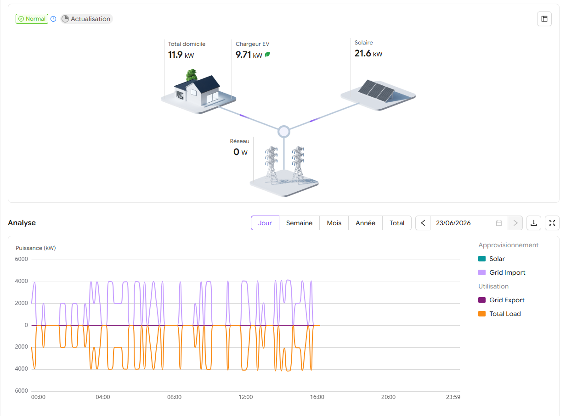Click the Puissance (kW) axis label

click(x=36, y=248)
